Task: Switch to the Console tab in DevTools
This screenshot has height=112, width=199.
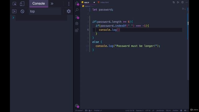Action: click(x=39, y=3)
